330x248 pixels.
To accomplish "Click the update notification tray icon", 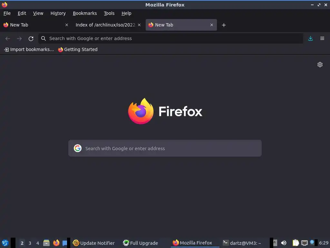I will pos(312,243).
